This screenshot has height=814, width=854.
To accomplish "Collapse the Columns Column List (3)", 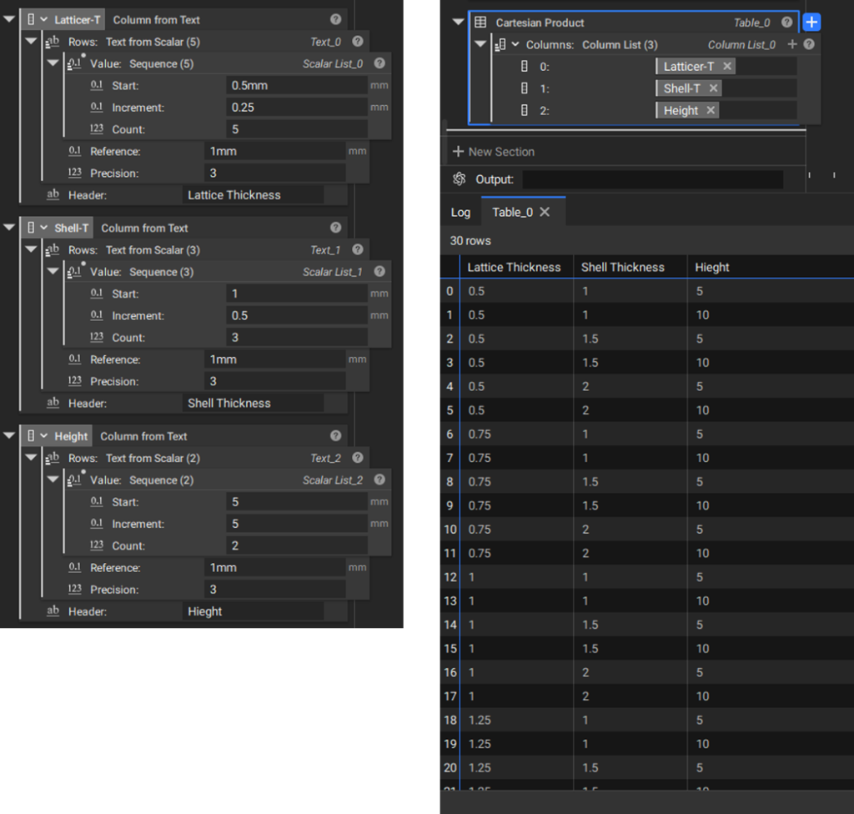I will point(480,43).
